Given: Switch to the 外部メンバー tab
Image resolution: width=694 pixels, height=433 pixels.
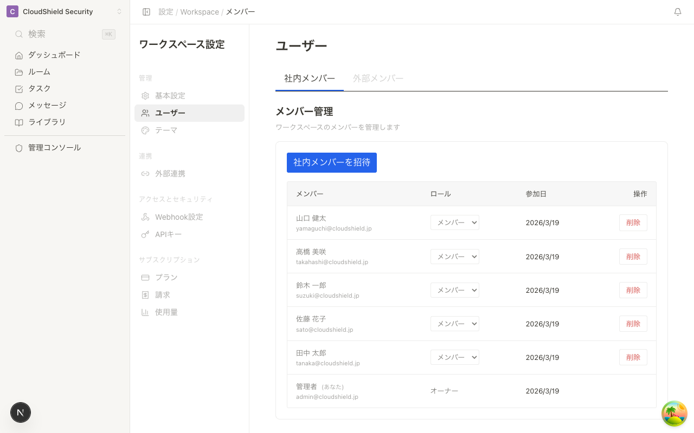Looking at the screenshot, I should [x=378, y=78].
